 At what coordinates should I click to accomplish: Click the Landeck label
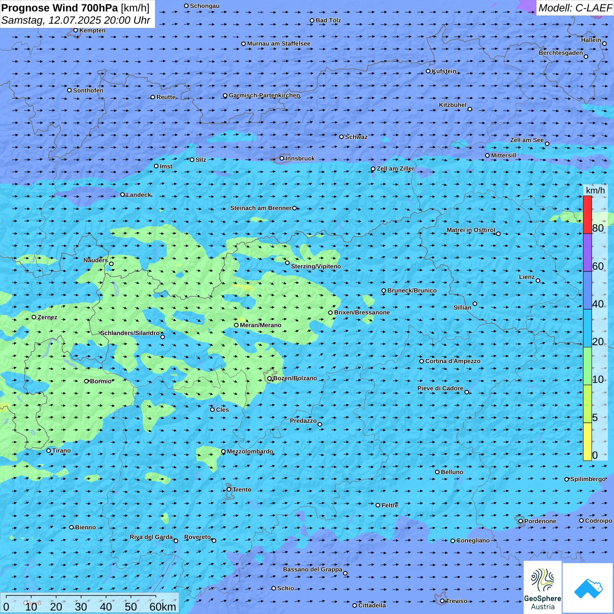click(x=139, y=195)
